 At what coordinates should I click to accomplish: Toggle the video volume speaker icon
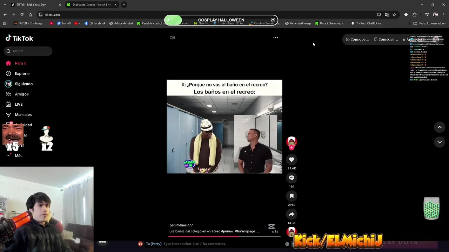[x=172, y=37]
